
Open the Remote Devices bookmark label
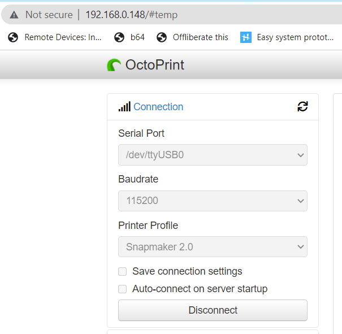tap(63, 37)
